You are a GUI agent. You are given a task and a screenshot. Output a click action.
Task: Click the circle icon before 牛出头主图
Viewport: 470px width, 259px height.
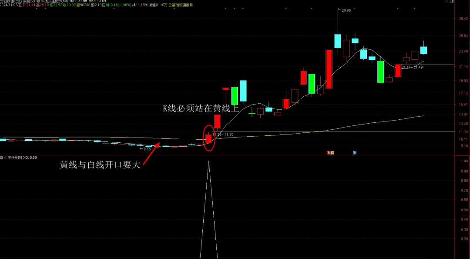point(39,1)
